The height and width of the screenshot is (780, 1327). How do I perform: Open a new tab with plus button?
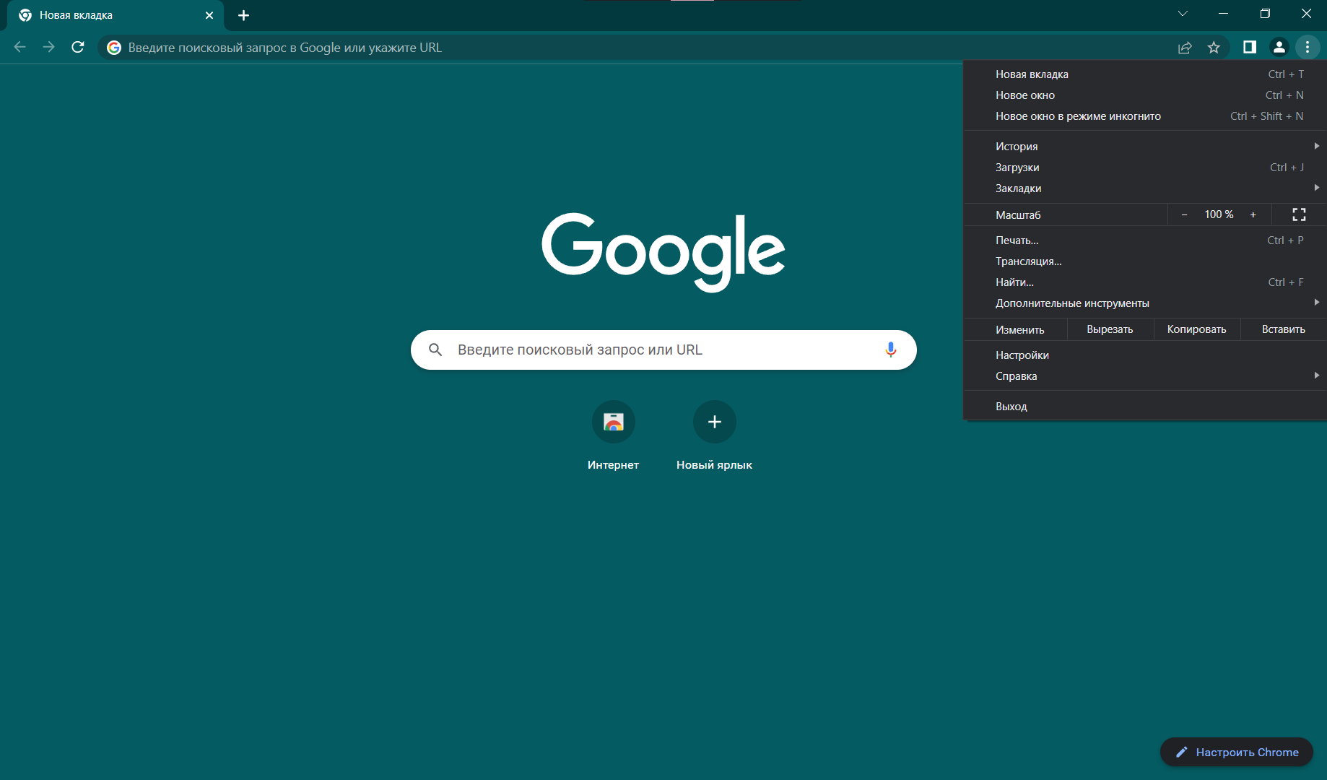tap(244, 15)
